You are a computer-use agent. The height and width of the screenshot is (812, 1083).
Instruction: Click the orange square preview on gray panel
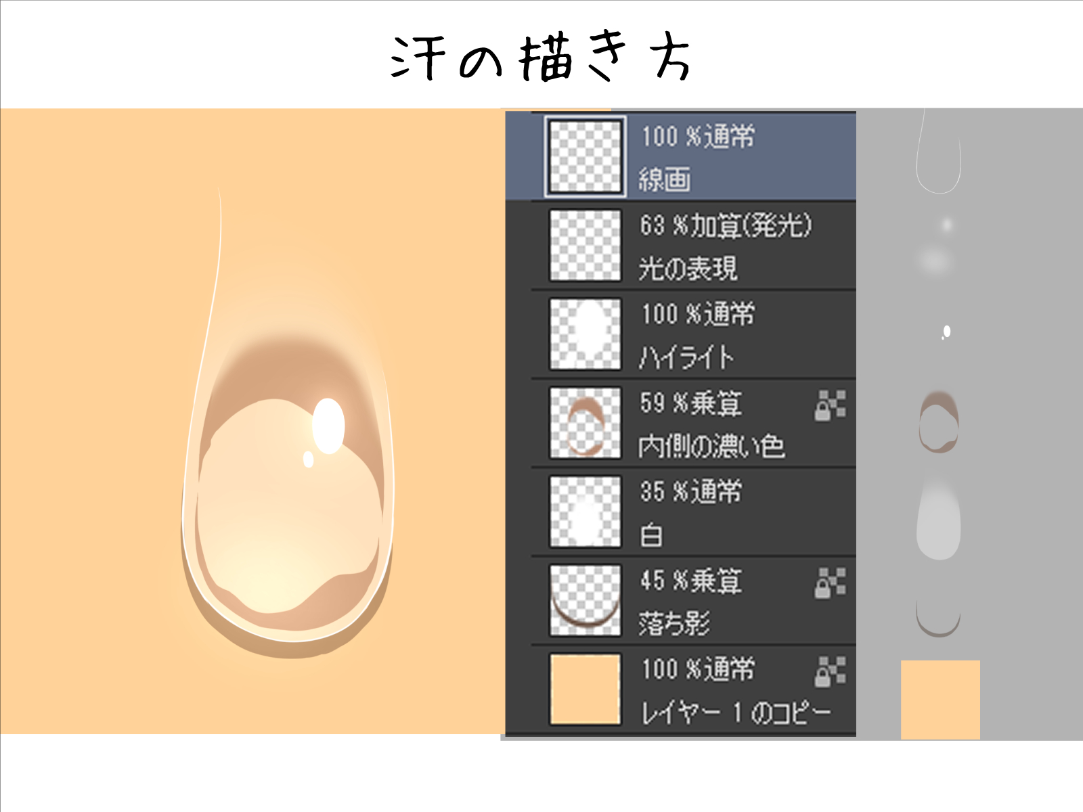[x=940, y=700]
